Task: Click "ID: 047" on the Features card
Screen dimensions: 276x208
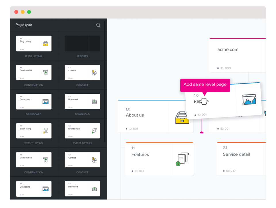Action: pyautogui.click(x=139, y=171)
